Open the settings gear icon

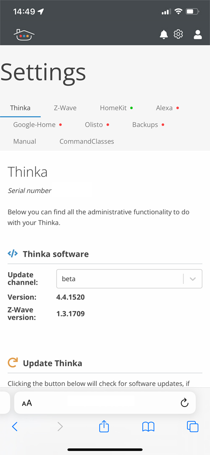tap(178, 34)
